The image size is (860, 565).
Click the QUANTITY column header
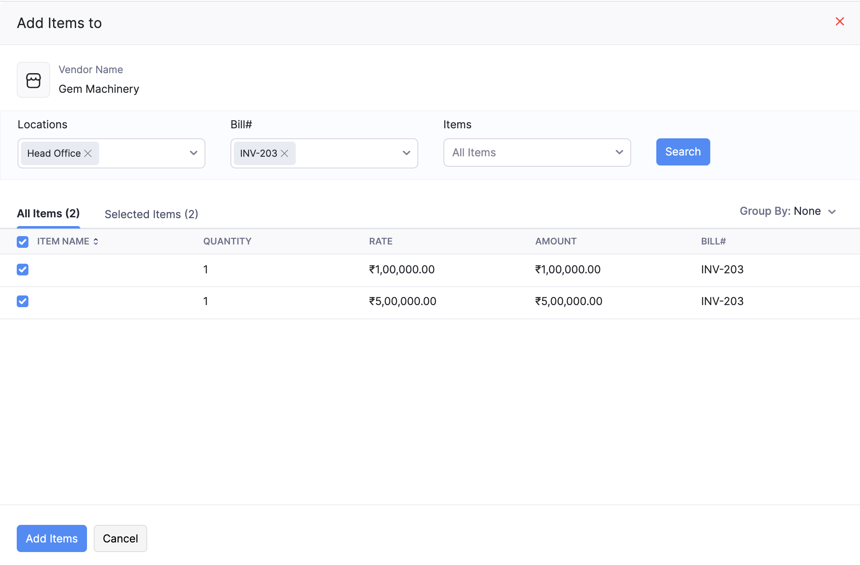[x=227, y=242]
